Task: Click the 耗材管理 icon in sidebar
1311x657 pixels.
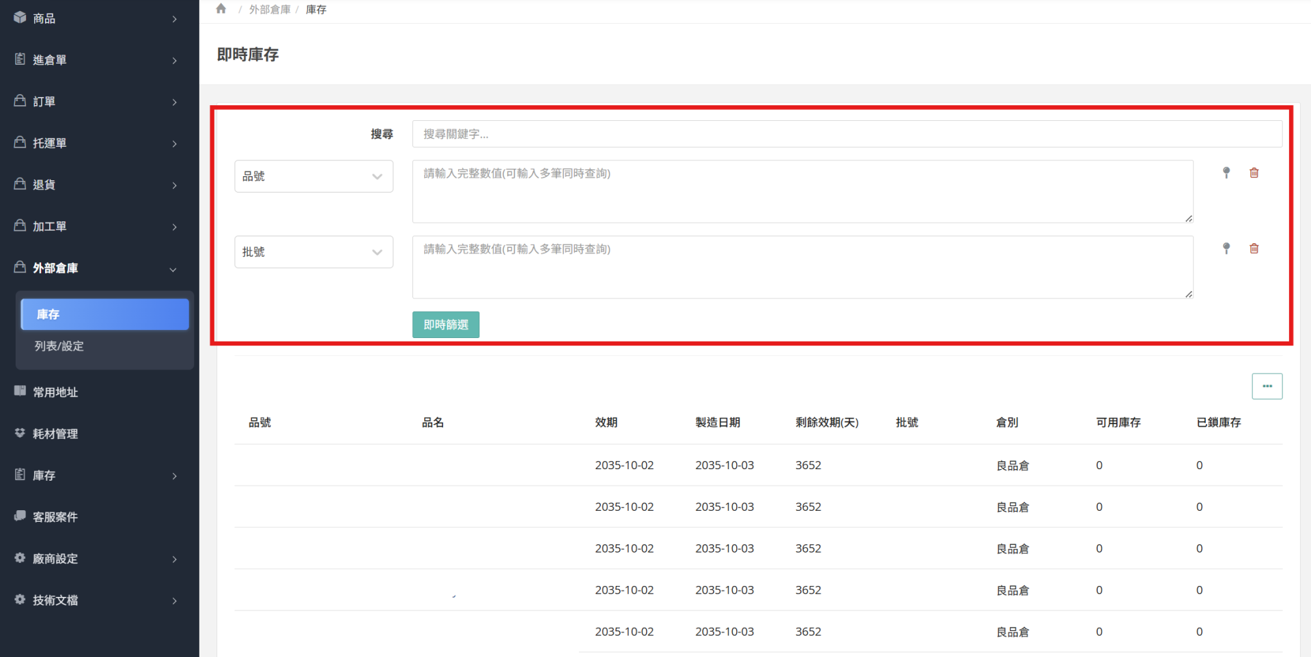Action: [20, 433]
